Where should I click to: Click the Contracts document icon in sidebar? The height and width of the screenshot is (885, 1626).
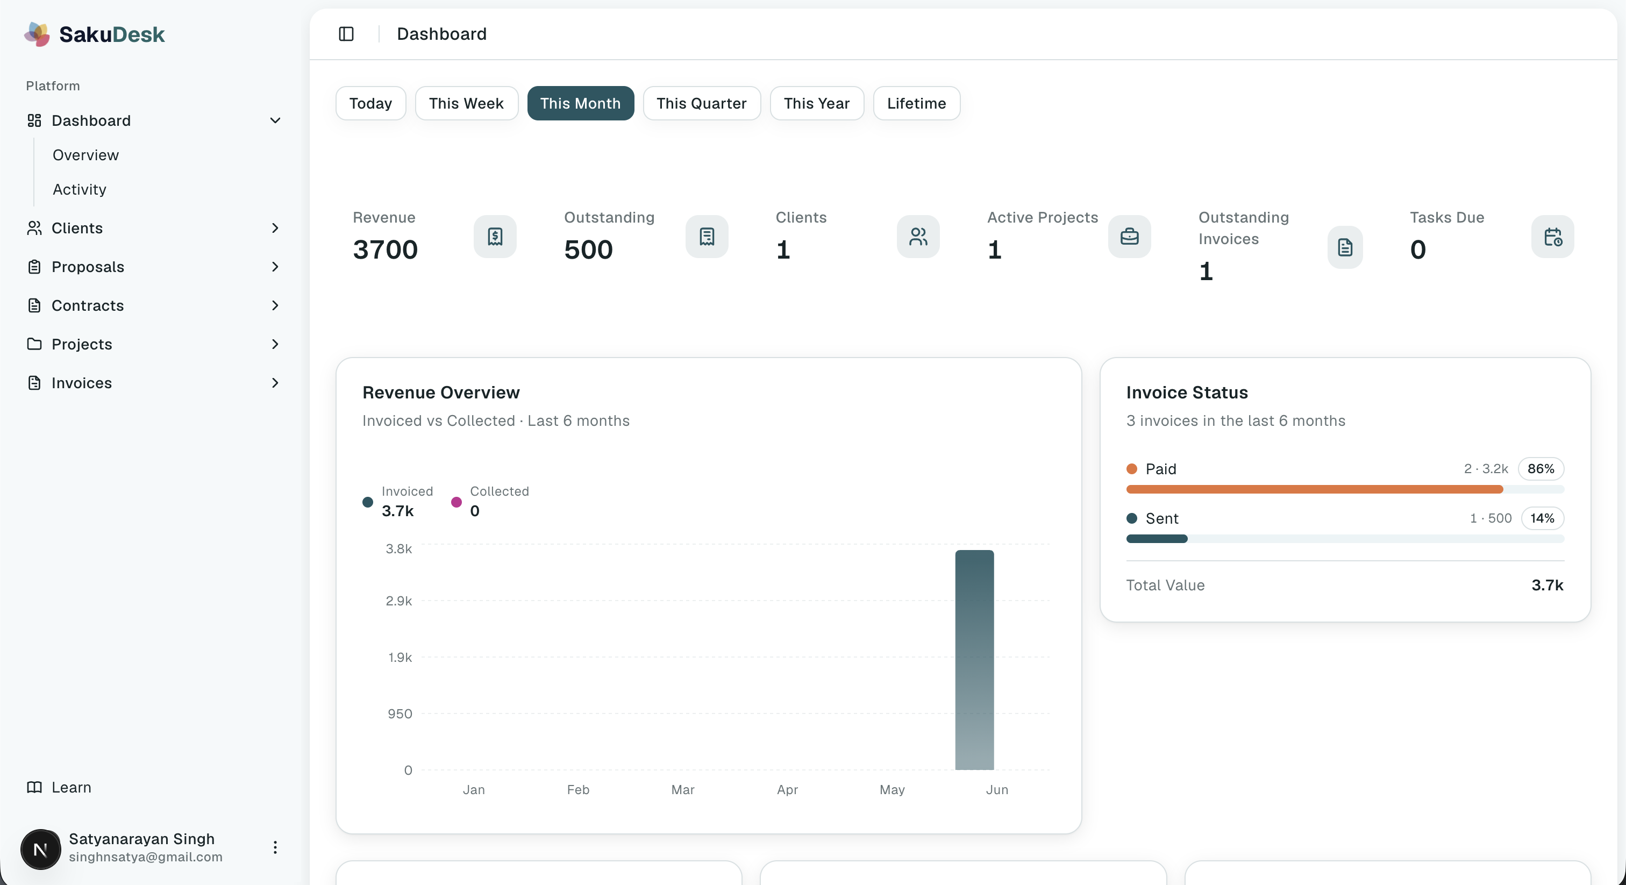34,305
